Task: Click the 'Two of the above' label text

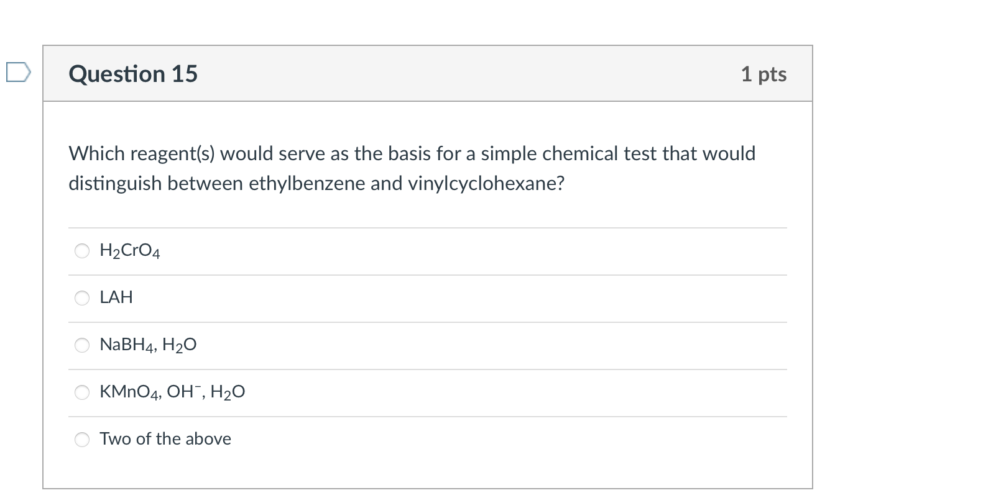Action: [165, 439]
